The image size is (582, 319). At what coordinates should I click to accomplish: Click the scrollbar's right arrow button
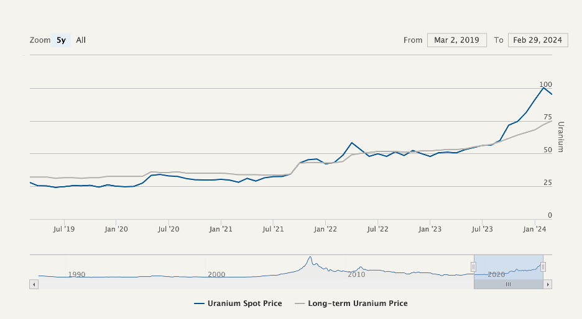pos(548,284)
